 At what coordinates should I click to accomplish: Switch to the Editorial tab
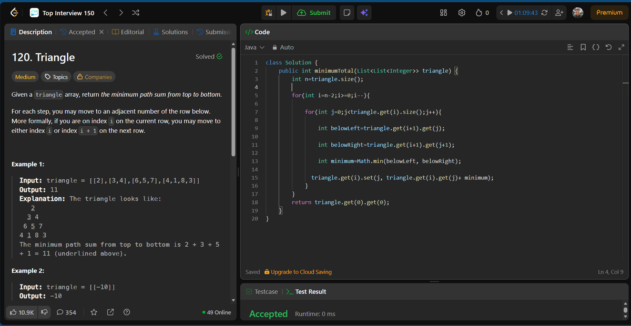pos(128,32)
